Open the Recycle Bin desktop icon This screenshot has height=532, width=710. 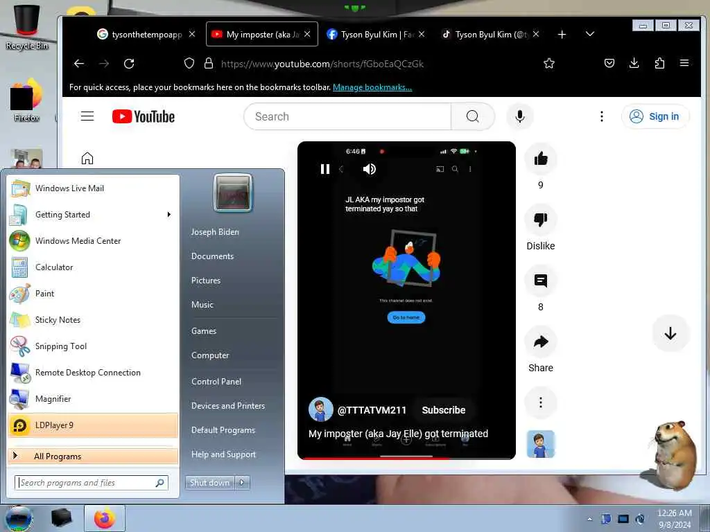(26, 27)
